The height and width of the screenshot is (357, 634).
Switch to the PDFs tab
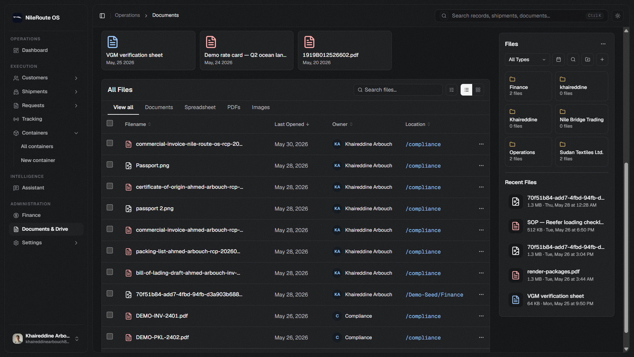coord(234,107)
